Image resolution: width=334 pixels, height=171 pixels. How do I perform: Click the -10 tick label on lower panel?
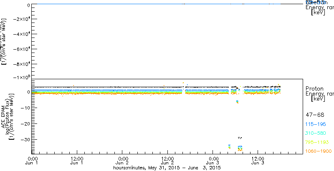25,108
